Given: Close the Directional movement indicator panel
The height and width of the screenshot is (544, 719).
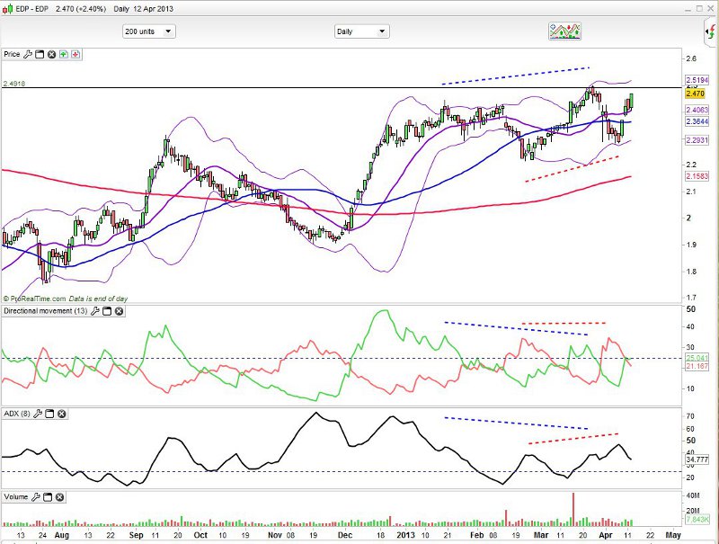Looking at the screenshot, I should click(x=119, y=311).
